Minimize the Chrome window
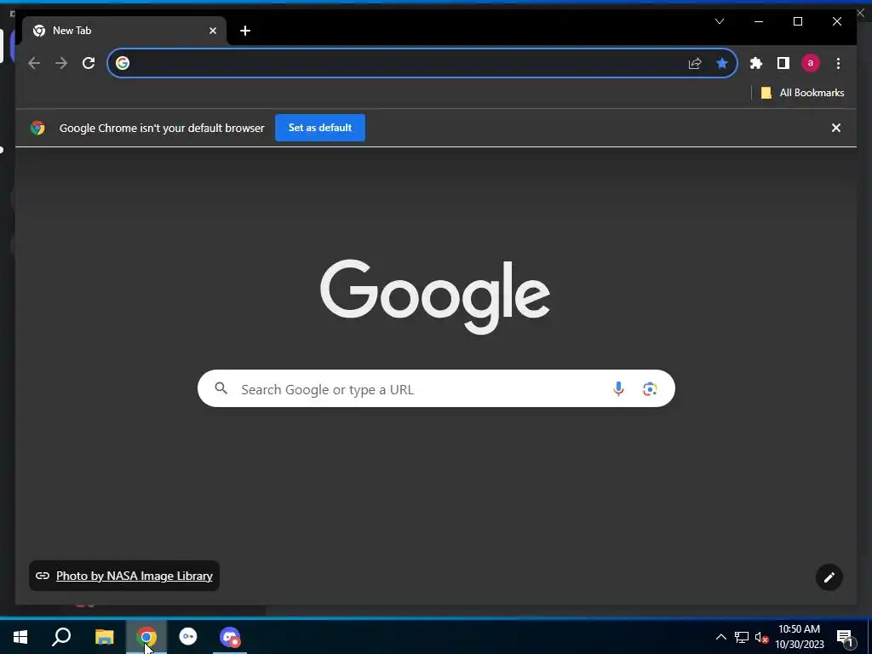The height and width of the screenshot is (654, 872). coord(759,21)
